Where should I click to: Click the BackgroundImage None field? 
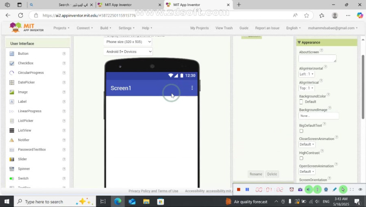tap(318, 116)
